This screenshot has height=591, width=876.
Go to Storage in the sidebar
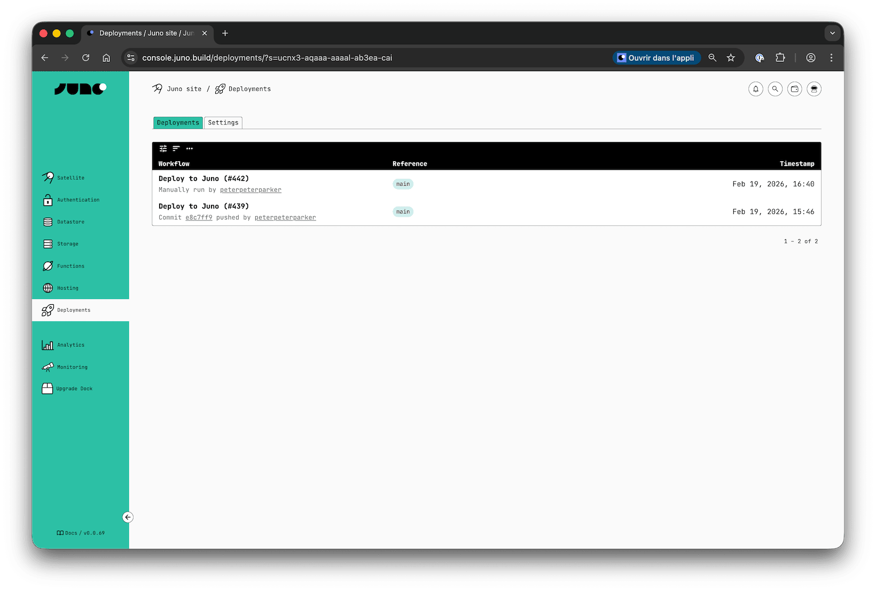tap(67, 243)
